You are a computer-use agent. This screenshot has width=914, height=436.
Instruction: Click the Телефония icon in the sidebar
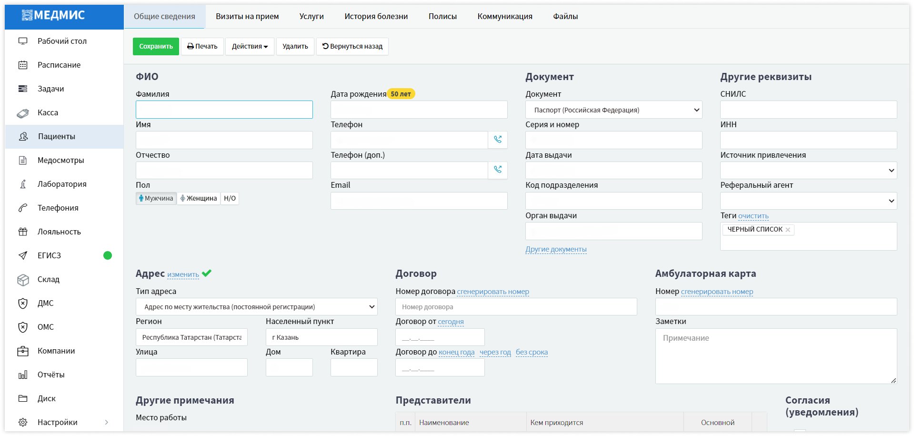coord(23,208)
